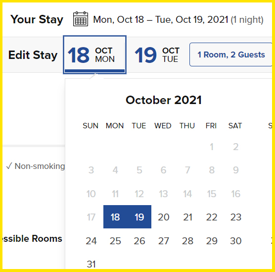Viewport: 275px width, 272px height.
Task: Choose Saturday October 23
Action: (x=236, y=217)
